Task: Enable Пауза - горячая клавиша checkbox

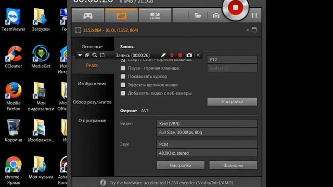Action: (x=123, y=68)
